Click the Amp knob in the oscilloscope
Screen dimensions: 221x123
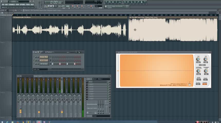[205, 59]
